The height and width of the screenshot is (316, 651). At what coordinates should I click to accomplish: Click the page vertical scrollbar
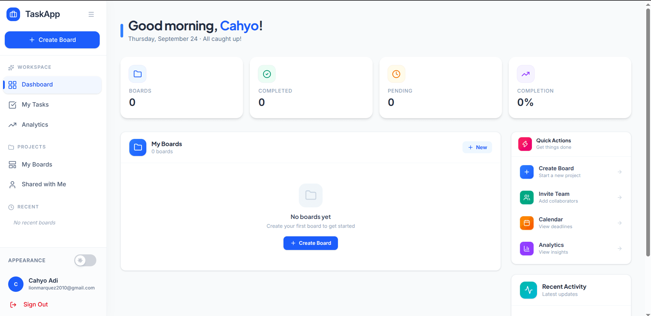coord(648,132)
